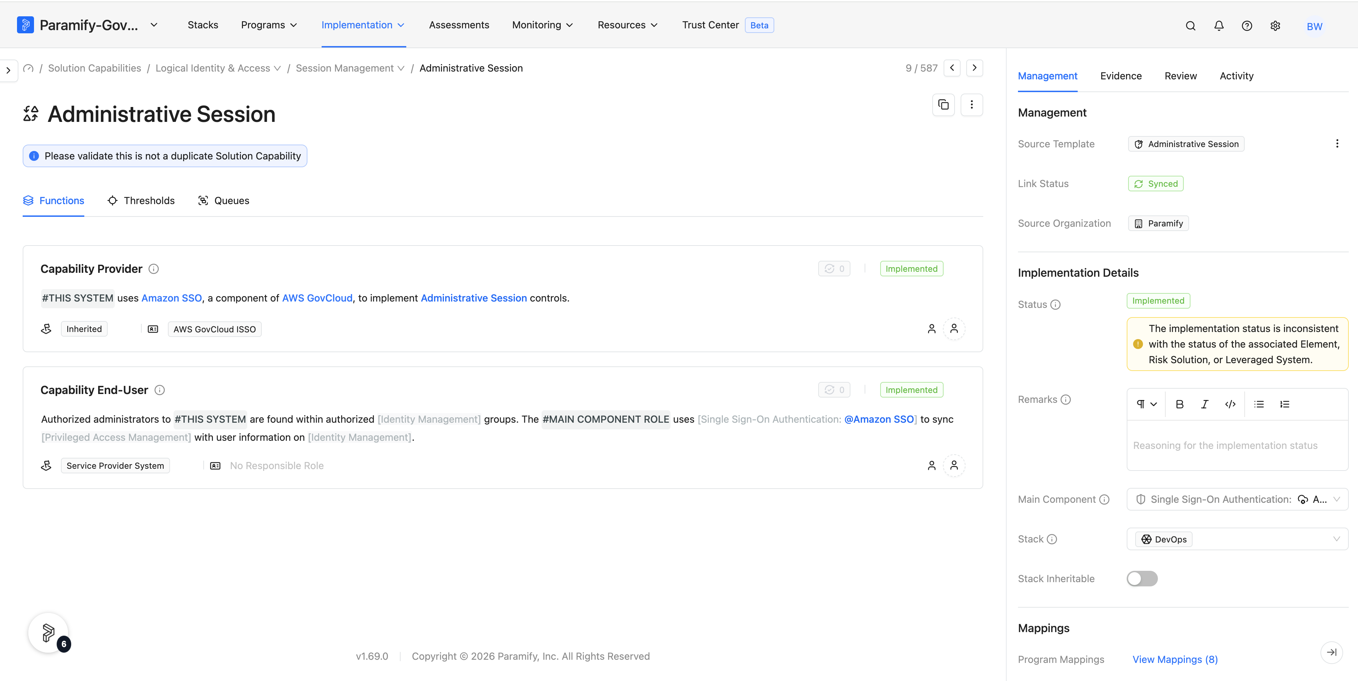The image size is (1358, 681).
Task: Click the Paramify logo icon
Action: (25, 25)
